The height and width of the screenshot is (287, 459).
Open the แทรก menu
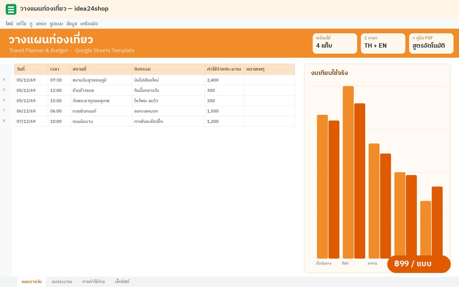pos(41,24)
